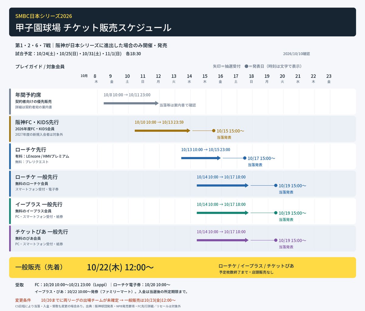Click the スマートフォン受付・電子券 note
Image resolution: width=365 pixels, height=311 pixels.
[x=37, y=189]
